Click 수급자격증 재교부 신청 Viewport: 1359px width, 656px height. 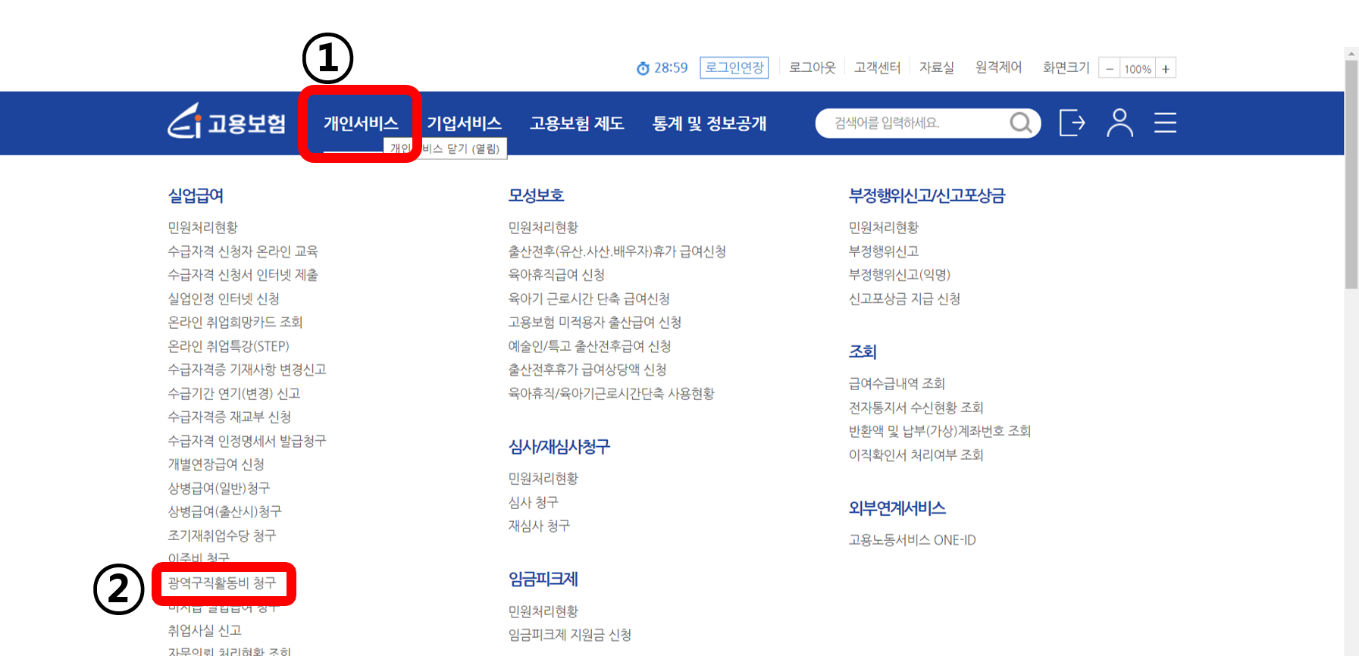[x=230, y=417]
